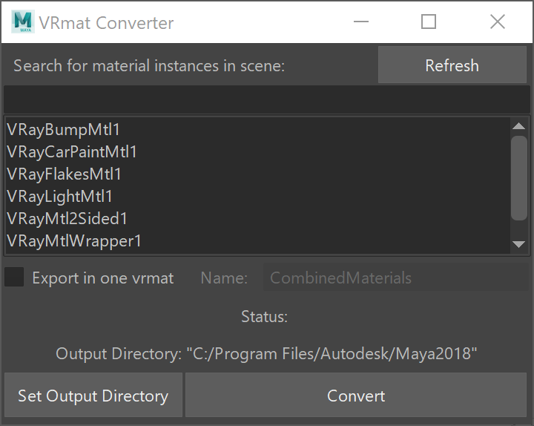Click the Maya logo icon in title bar
Screen dimensions: 534x426
[22, 22]
